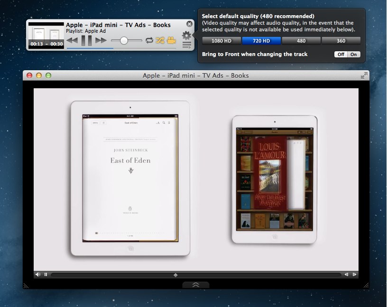Viewport: 387px width, 307px height.
Task: Pause playback in the mini player
Action: pyautogui.click(x=86, y=40)
